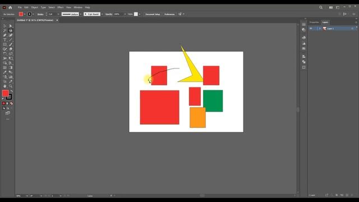The width and height of the screenshot is (359, 202).
Task: Select the Line Segment tool
Action: click(11, 40)
